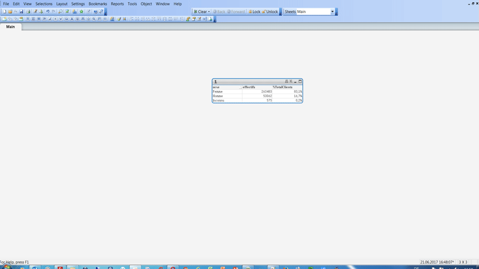Click the Send to Excel caption icon
Image resolution: width=479 pixels, height=269 pixels.
291,81
